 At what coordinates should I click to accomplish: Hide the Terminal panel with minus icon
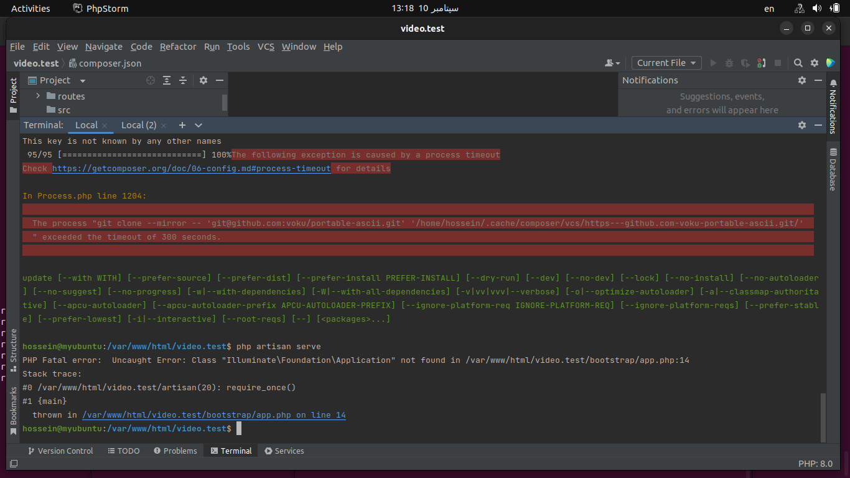coord(818,125)
